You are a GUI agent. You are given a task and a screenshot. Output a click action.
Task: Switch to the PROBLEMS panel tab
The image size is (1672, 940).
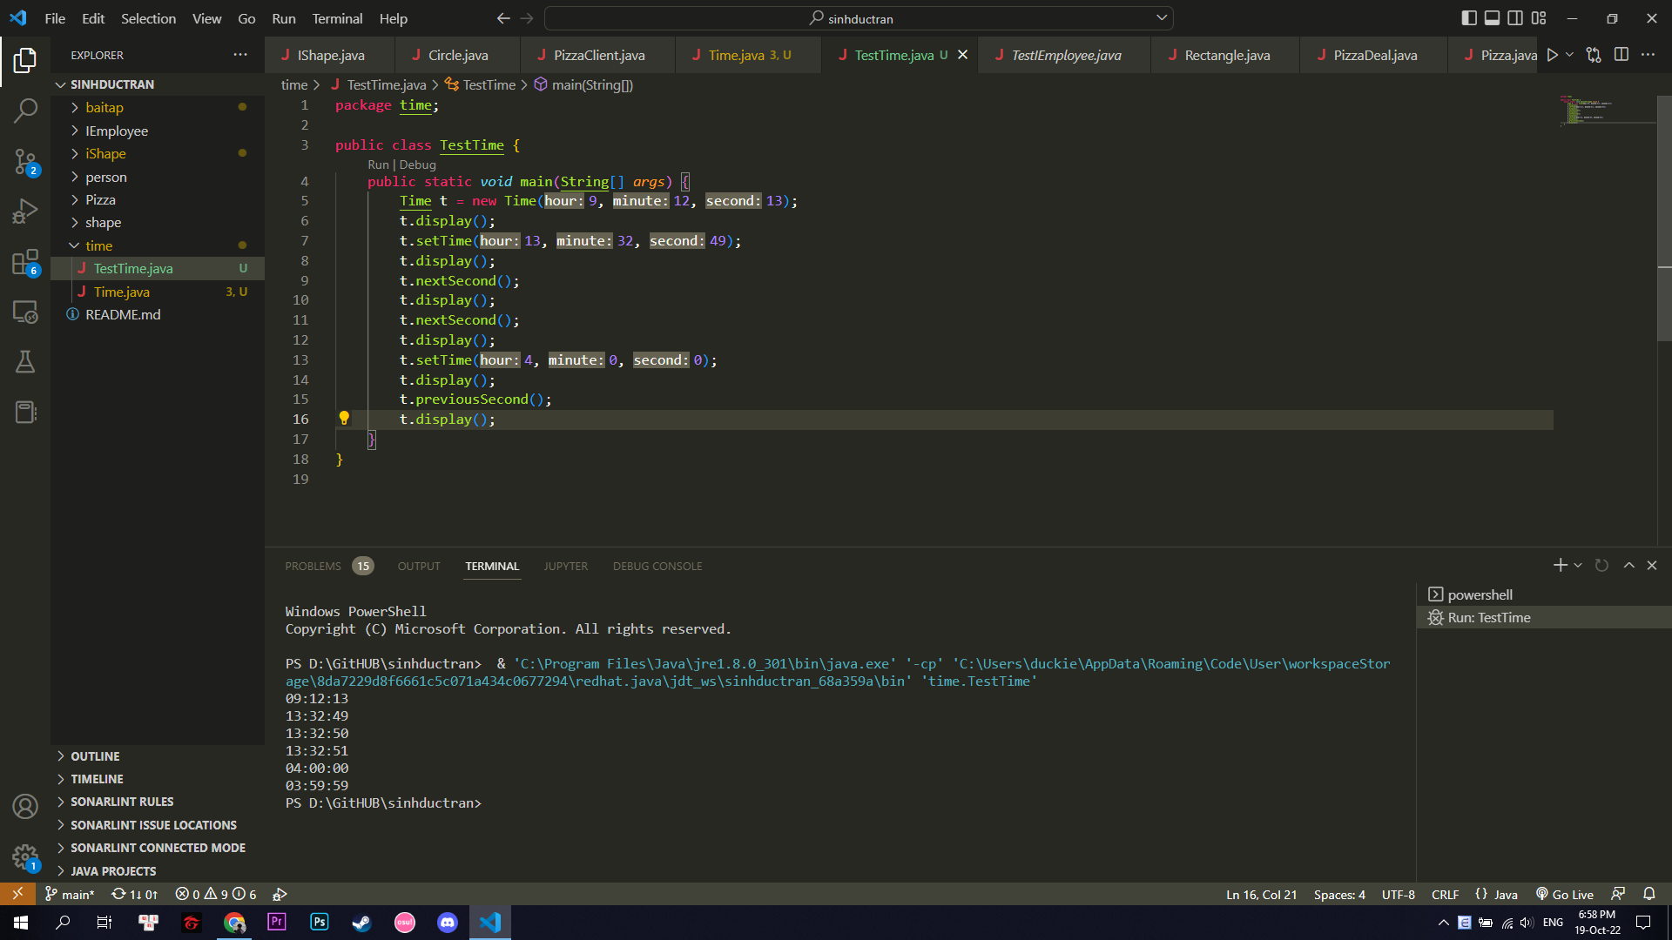(x=313, y=566)
